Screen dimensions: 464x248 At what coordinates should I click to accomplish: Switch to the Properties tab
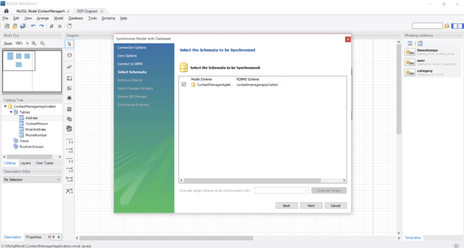[34, 237]
